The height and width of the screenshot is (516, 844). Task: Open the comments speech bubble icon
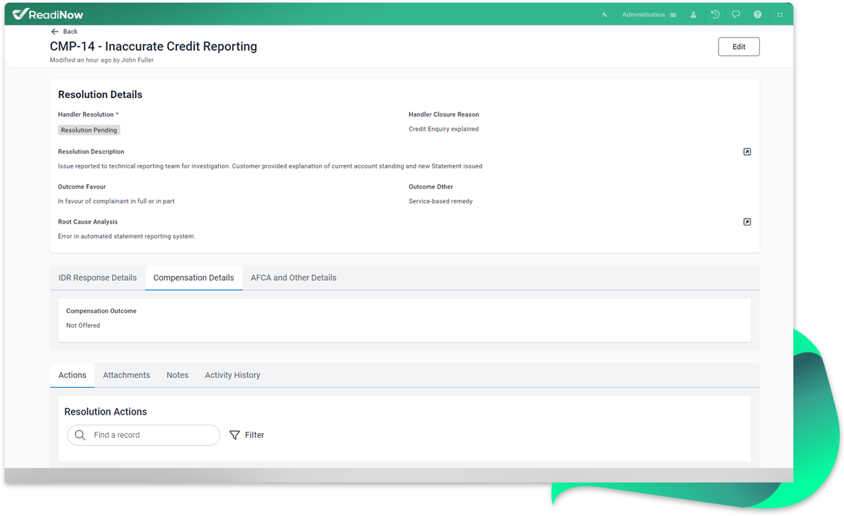tap(736, 14)
